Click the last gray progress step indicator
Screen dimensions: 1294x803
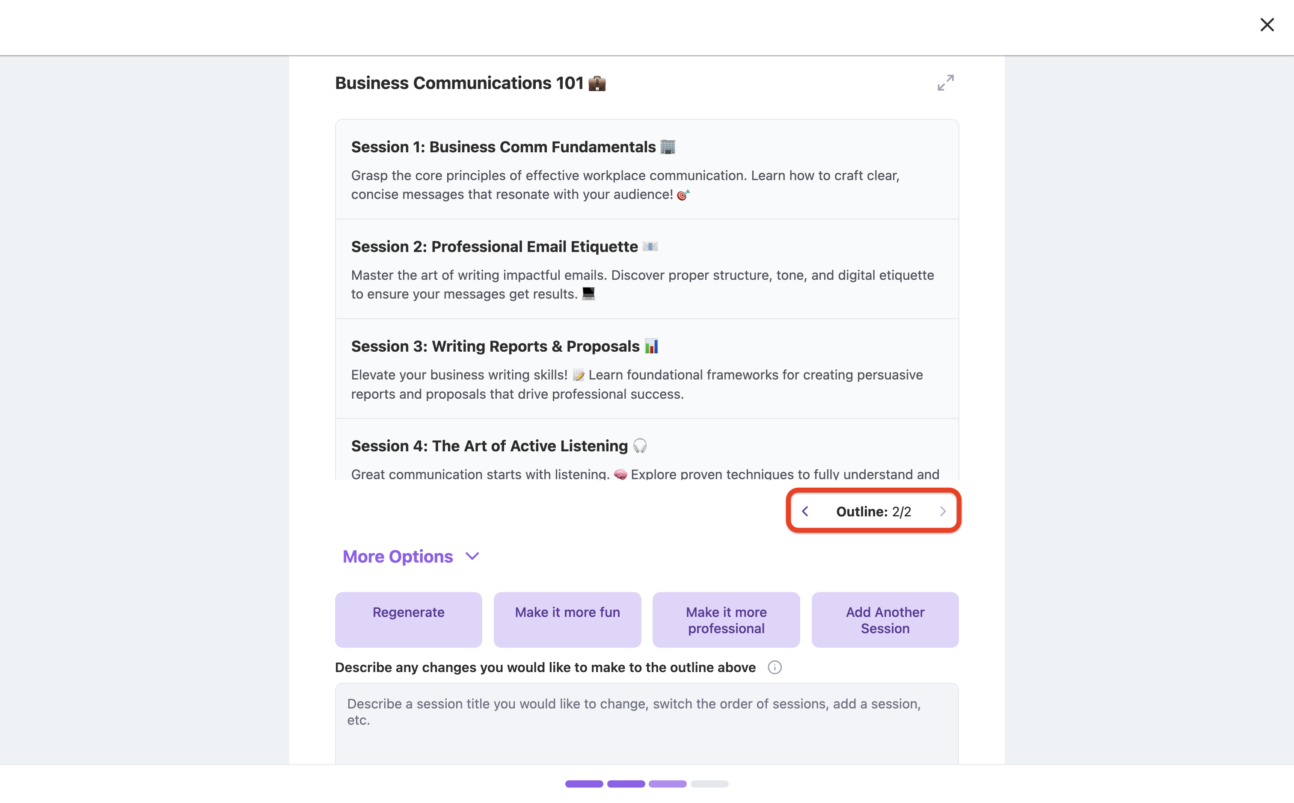709,784
